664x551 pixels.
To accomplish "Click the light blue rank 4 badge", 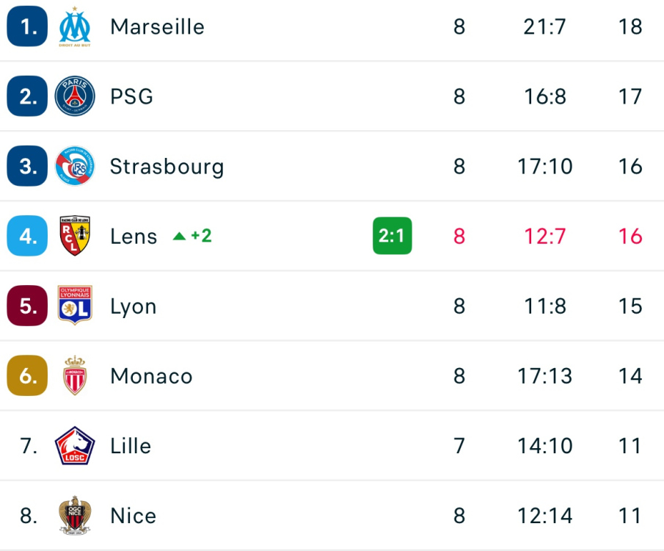I will 28,236.
